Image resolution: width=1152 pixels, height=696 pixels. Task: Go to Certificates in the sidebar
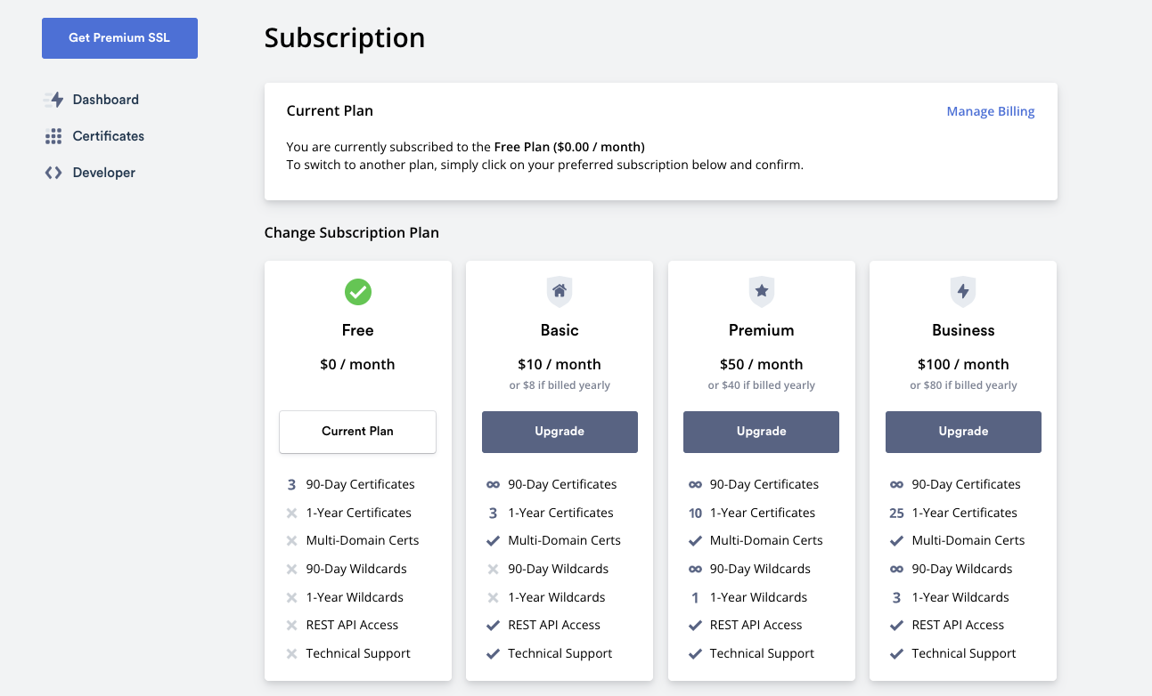(x=108, y=136)
